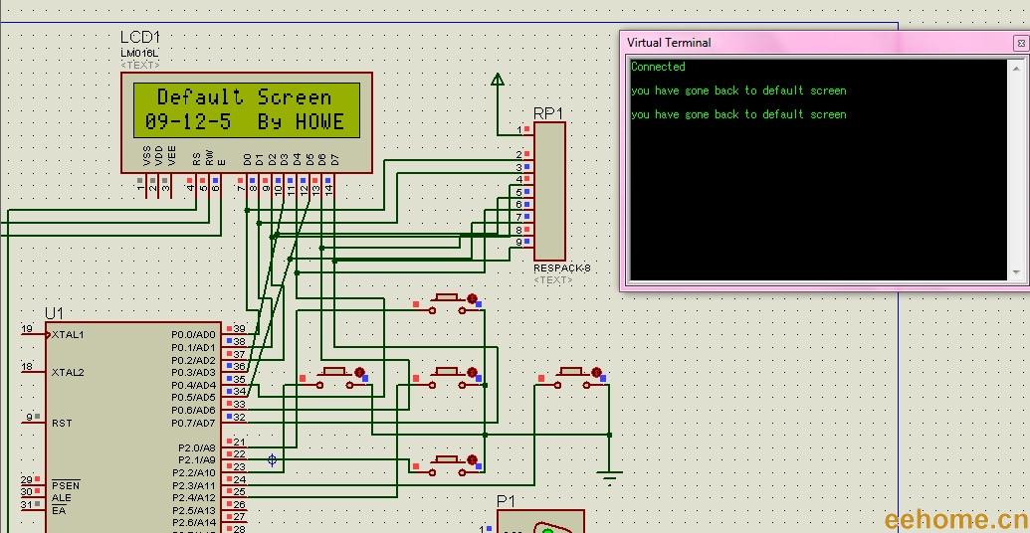Toggle red latch dot on lowest push button
1030x533 pixels.
click(472, 459)
